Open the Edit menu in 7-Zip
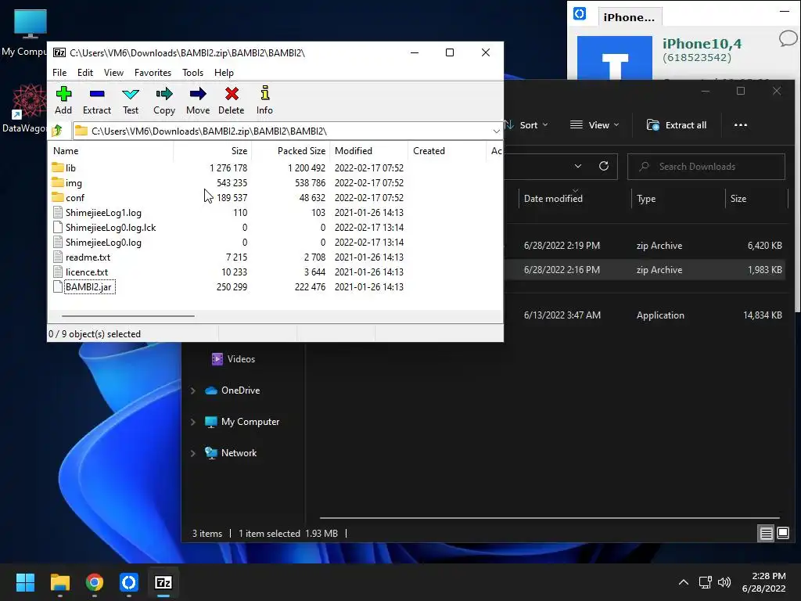801x601 pixels. [x=84, y=73]
